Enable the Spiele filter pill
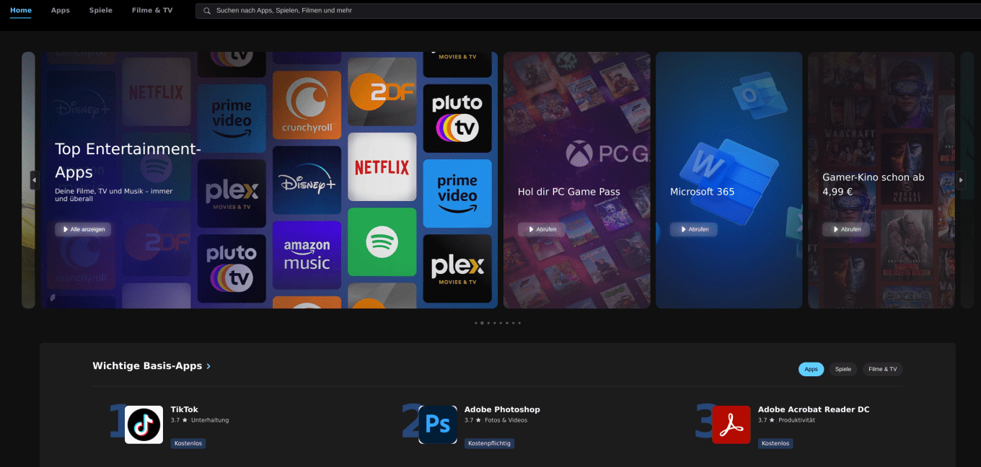Screen dimensions: 981x467 pyautogui.click(x=843, y=369)
